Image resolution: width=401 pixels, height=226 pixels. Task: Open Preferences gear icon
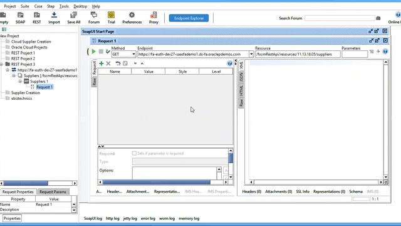[x=132, y=15]
